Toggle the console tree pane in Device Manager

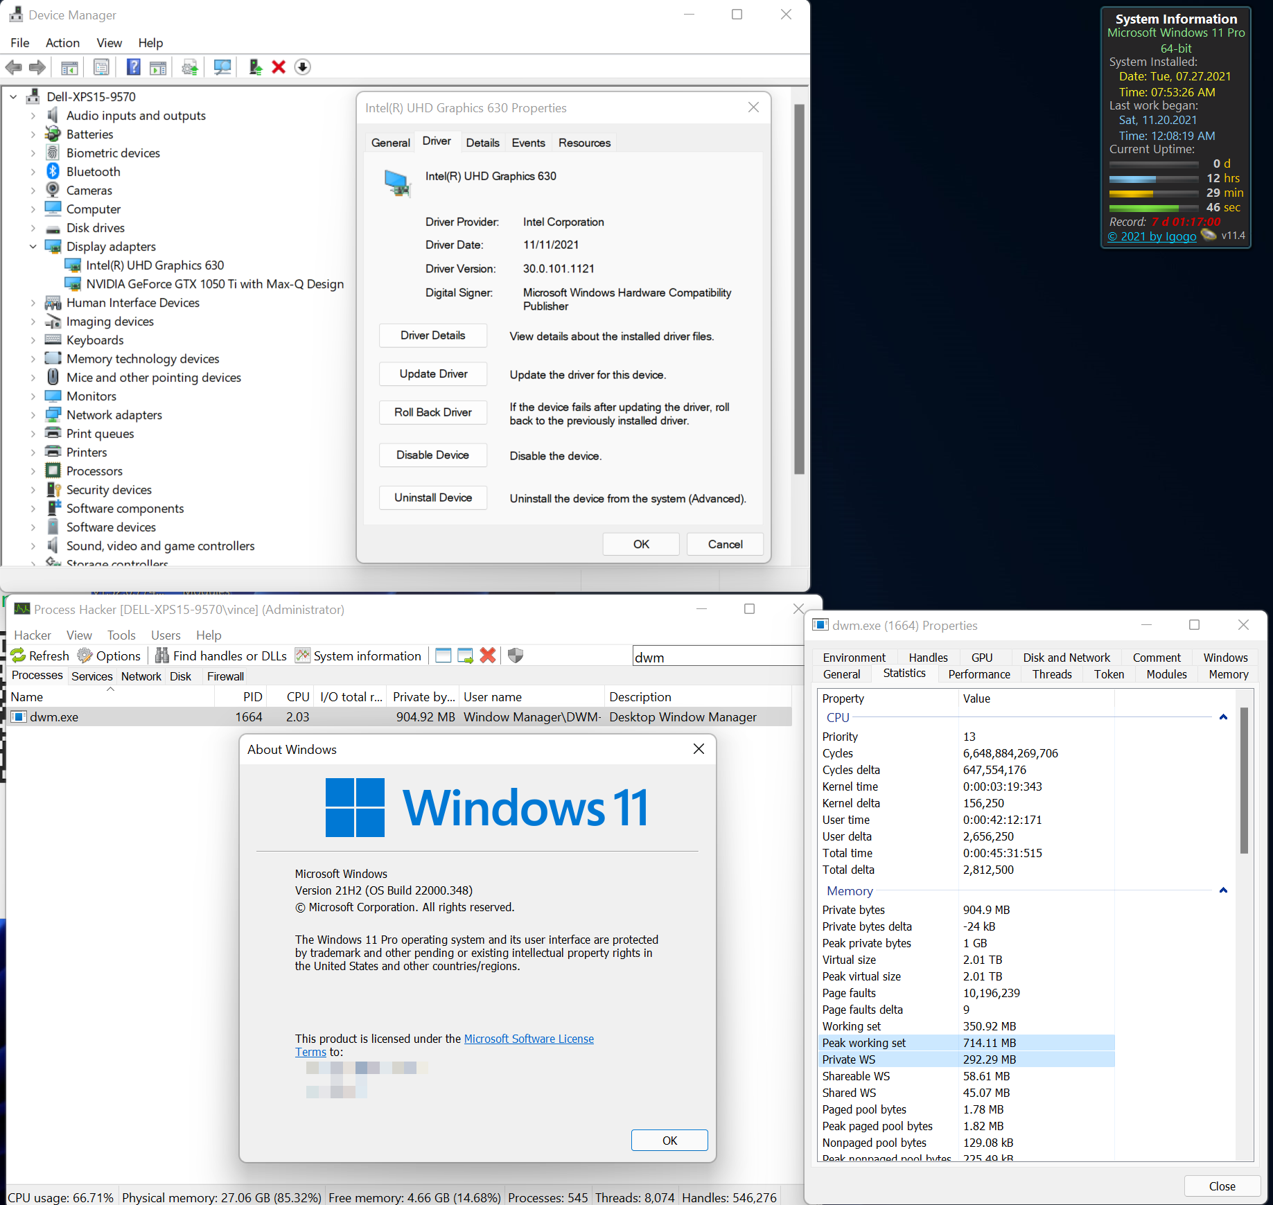(69, 67)
